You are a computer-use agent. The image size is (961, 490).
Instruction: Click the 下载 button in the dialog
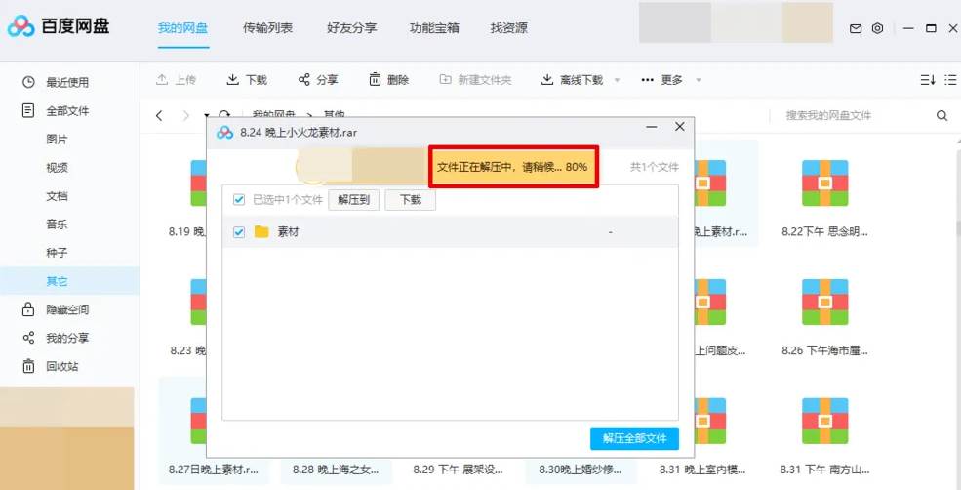[x=410, y=200]
